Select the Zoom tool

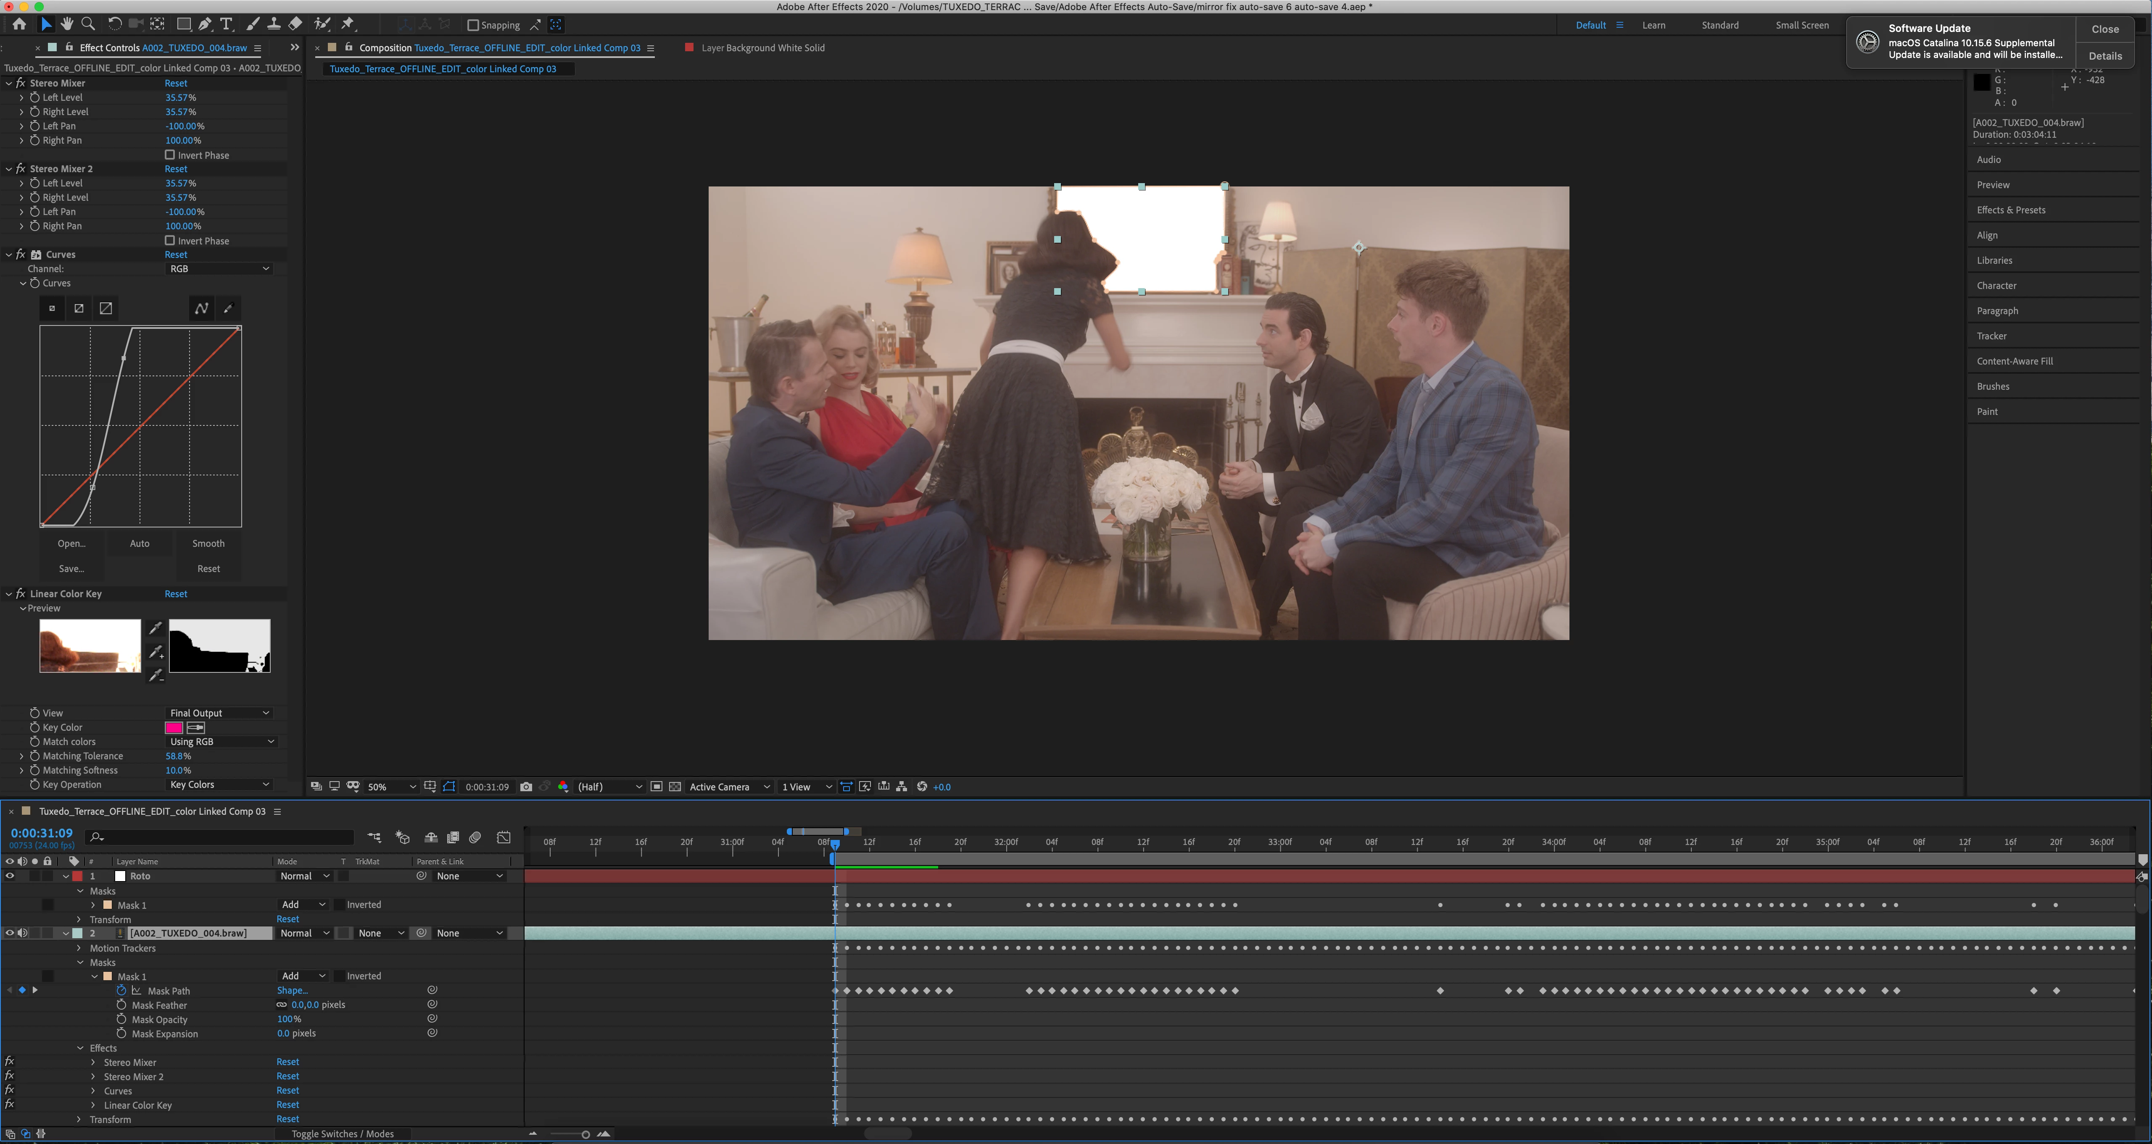pos(88,24)
